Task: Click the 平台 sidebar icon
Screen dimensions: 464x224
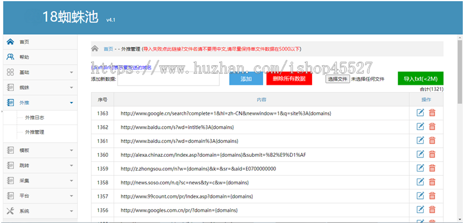Action: pos(10,195)
